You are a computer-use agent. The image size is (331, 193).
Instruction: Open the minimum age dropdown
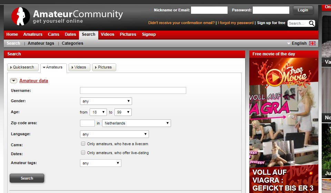pos(98,112)
